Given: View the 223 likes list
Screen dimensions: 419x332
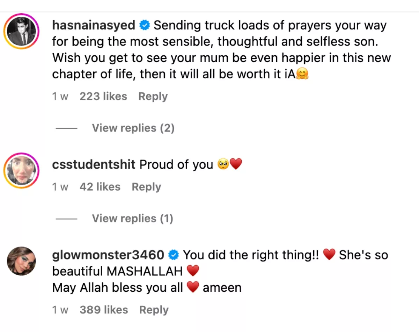Looking at the screenshot, I should pos(103,96).
